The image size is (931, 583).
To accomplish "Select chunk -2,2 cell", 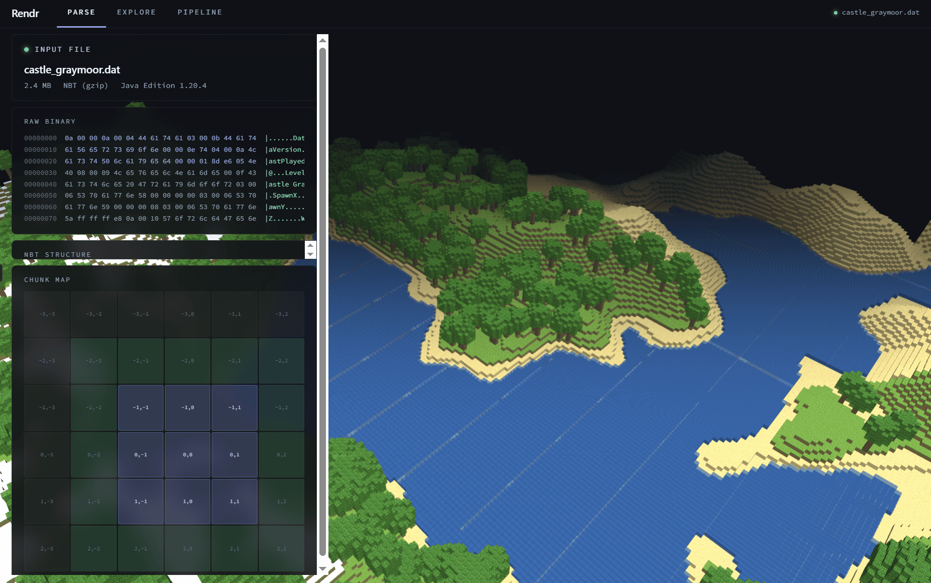I will (282, 361).
